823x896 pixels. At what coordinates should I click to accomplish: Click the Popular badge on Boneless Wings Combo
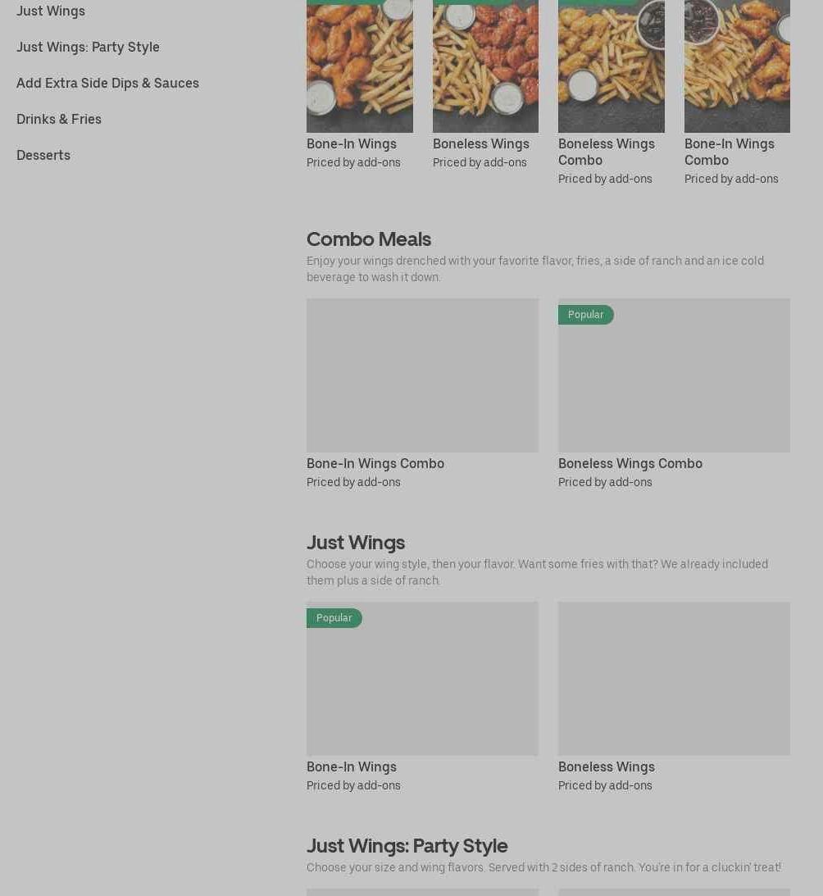coord(586,314)
